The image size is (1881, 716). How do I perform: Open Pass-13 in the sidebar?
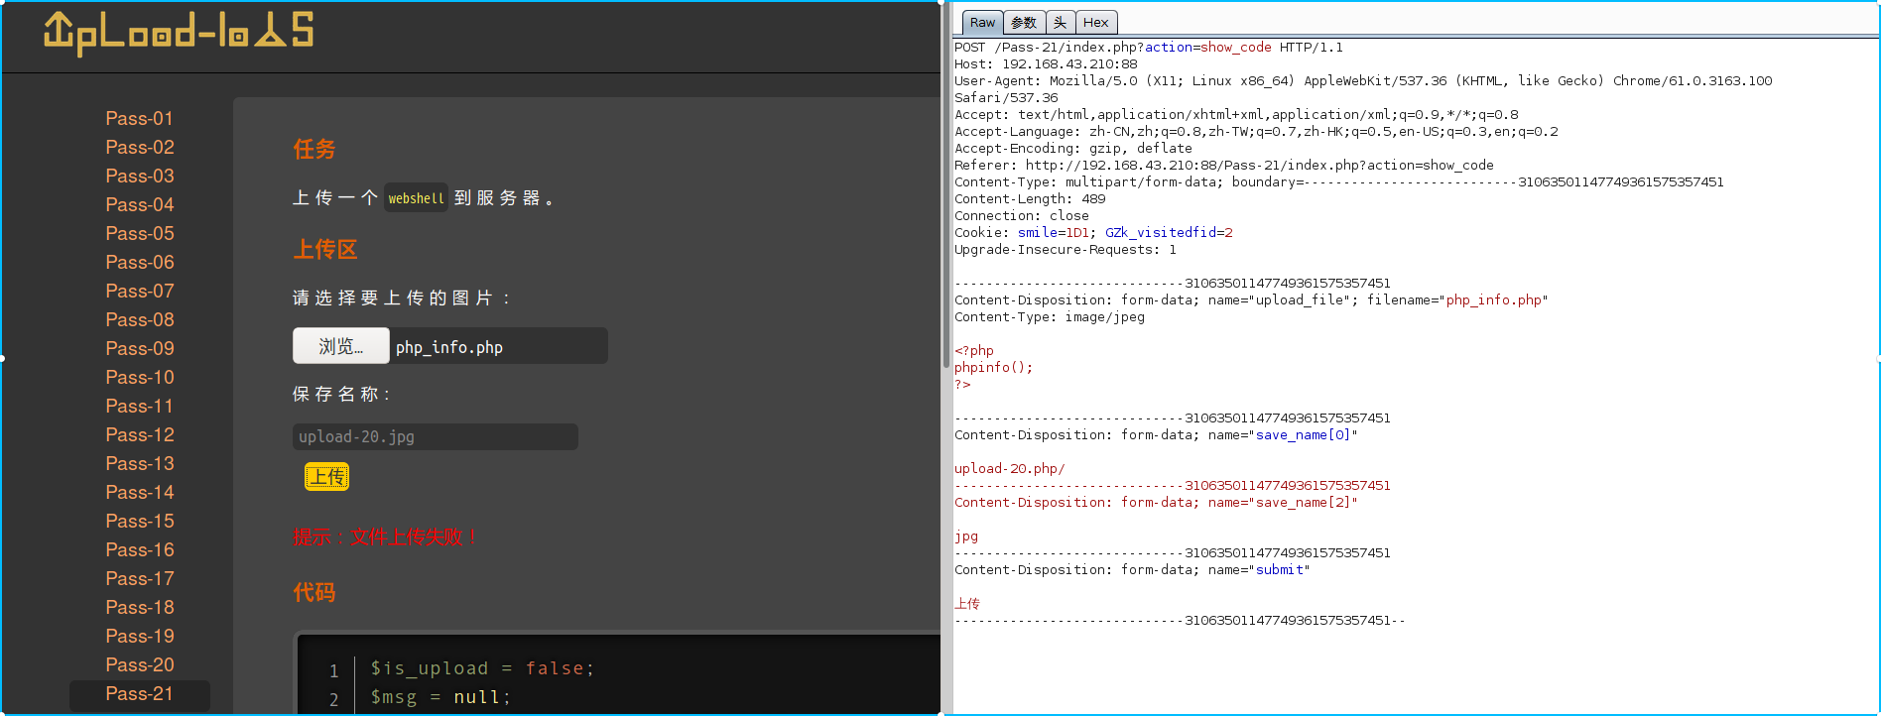tap(140, 463)
